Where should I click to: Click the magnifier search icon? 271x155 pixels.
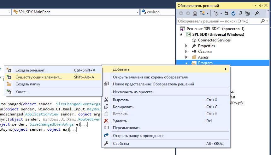(262, 21)
